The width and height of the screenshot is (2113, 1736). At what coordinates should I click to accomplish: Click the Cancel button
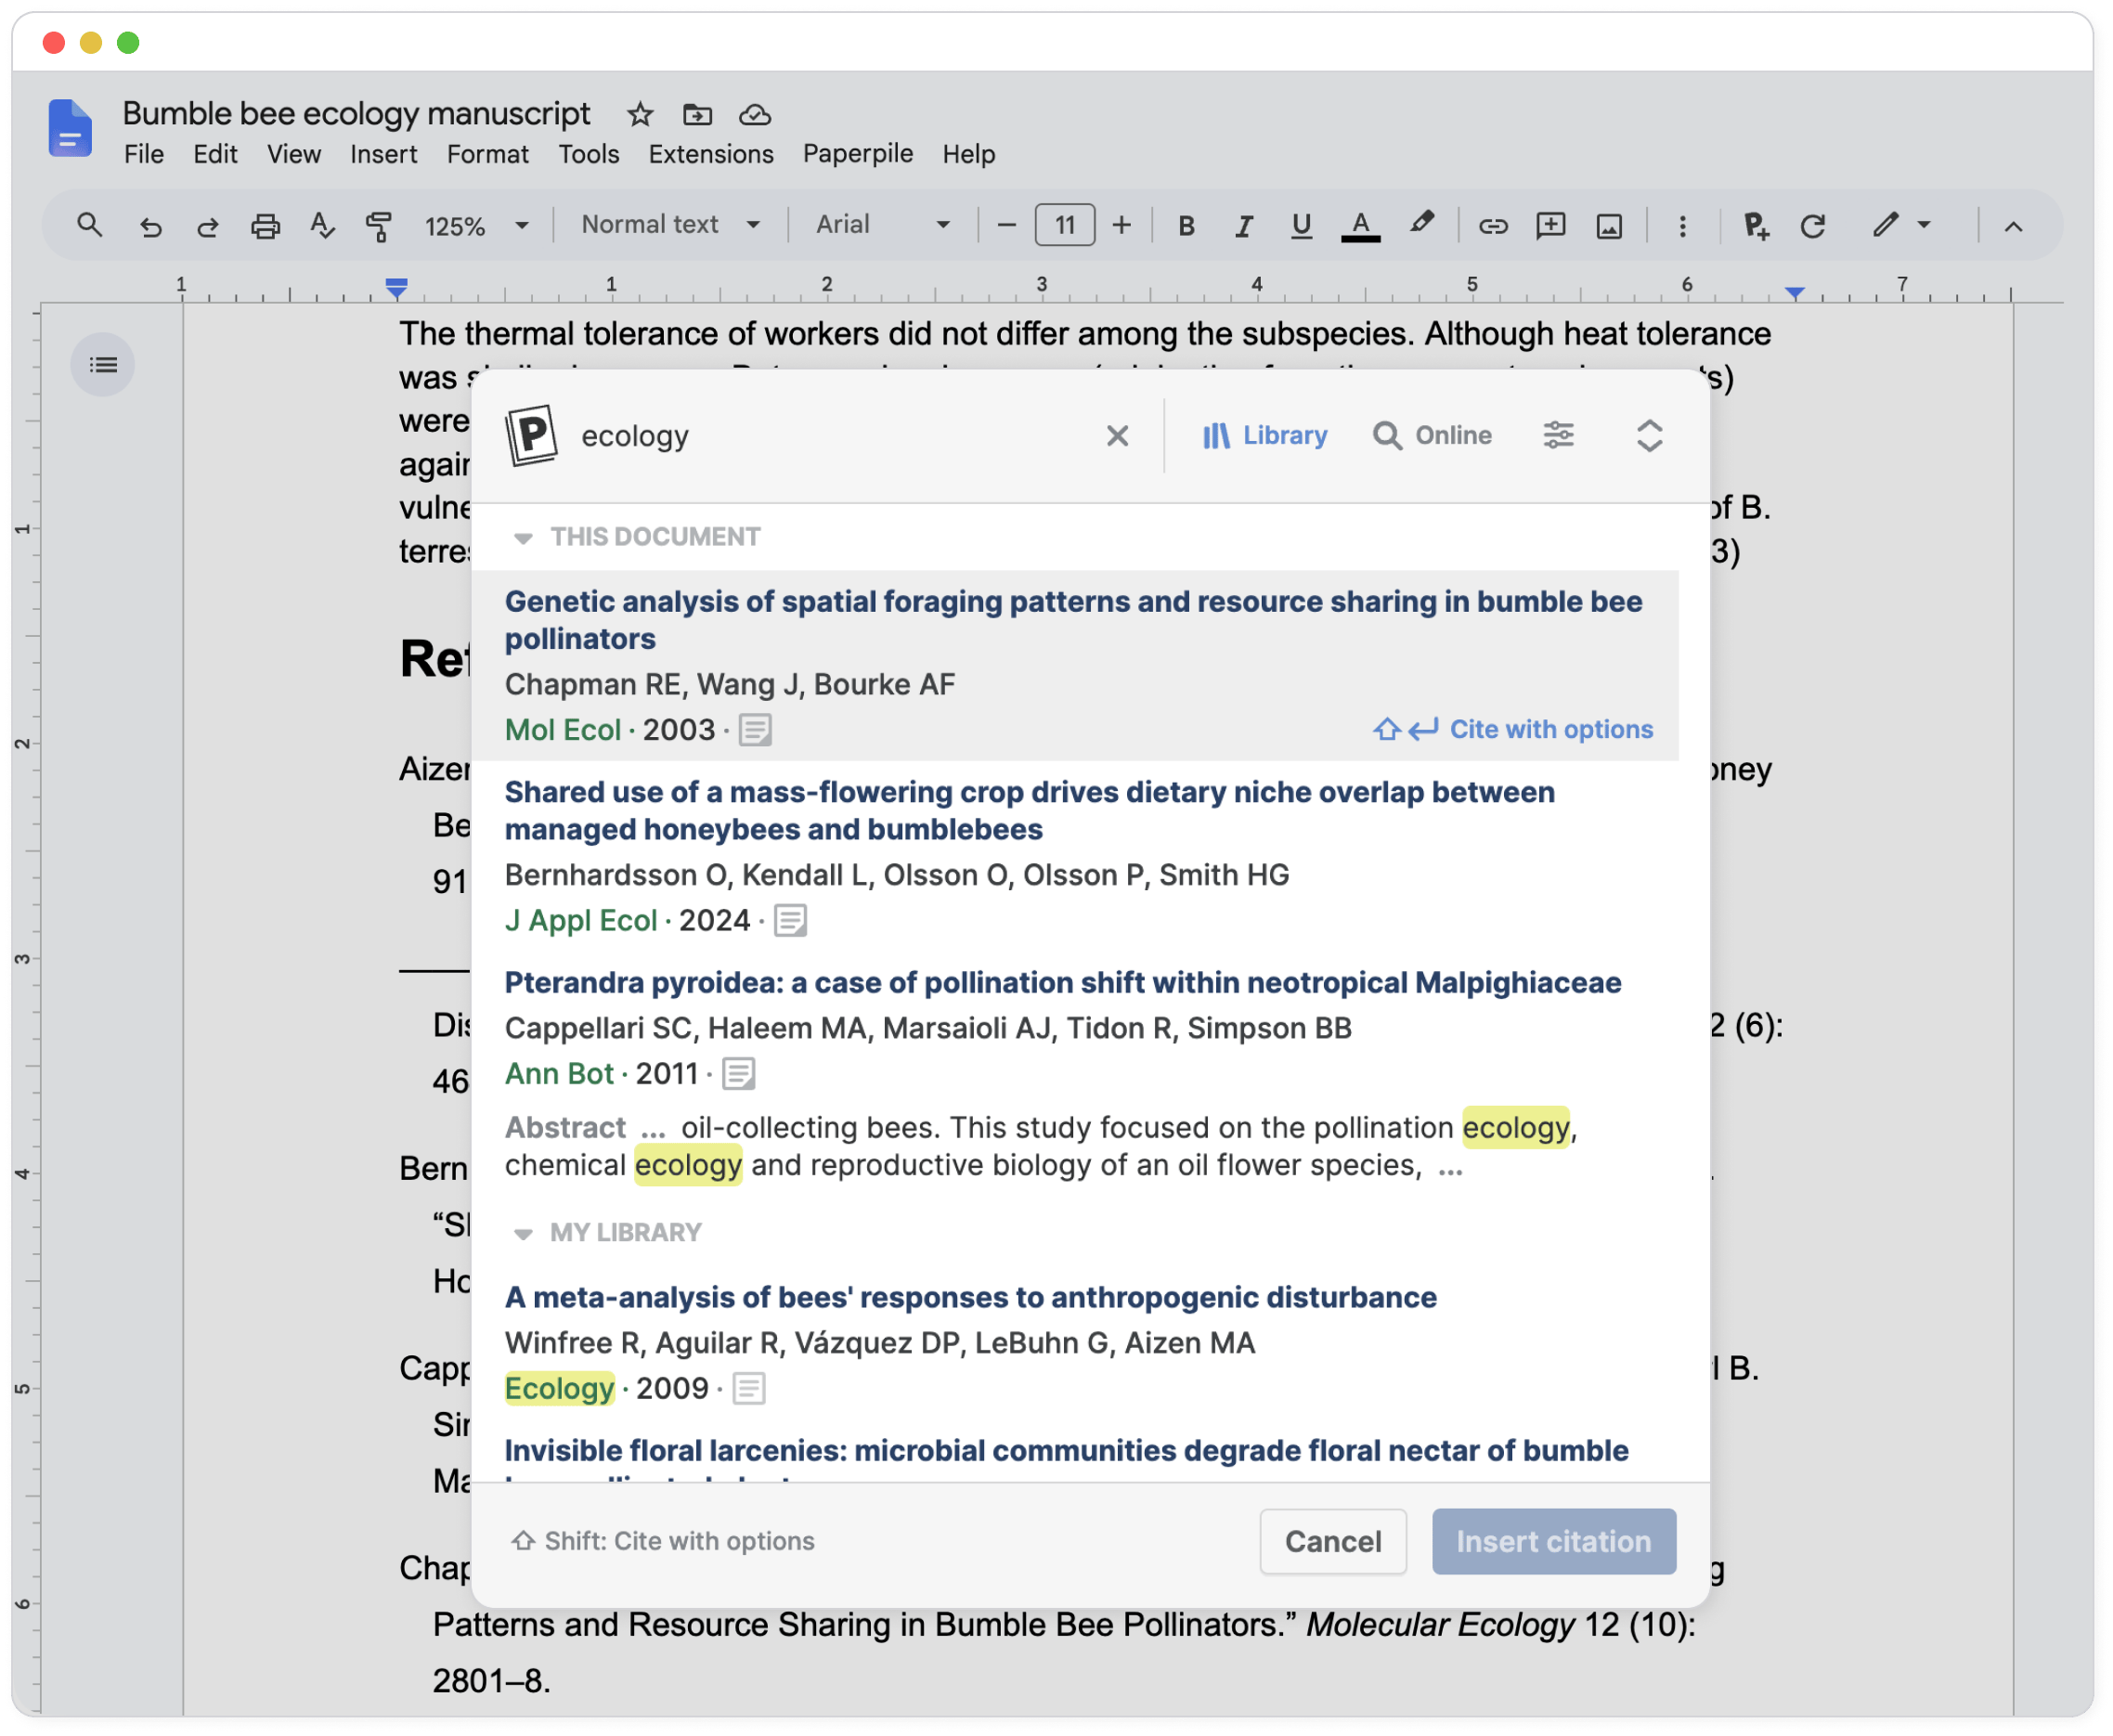(1333, 1542)
